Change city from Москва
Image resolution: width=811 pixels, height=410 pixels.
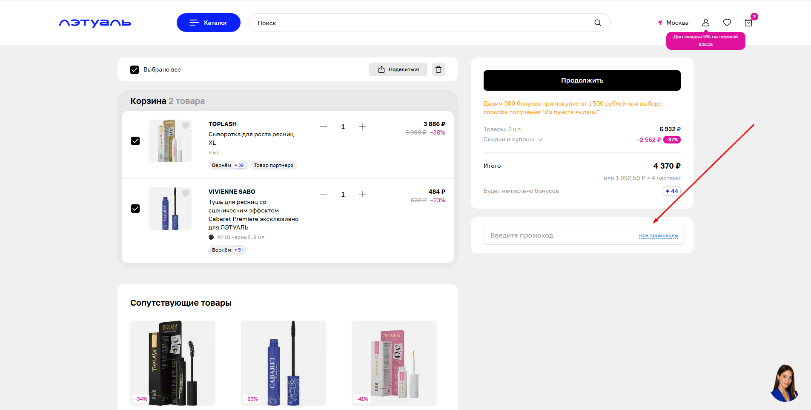(x=673, y=23)
